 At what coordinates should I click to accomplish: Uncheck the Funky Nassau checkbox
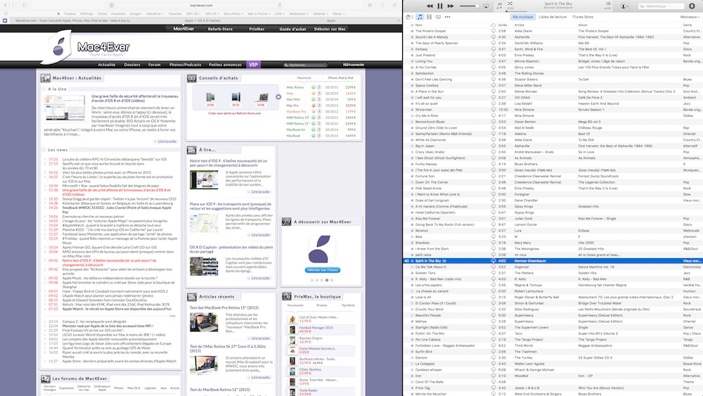[x=413, y=164]
